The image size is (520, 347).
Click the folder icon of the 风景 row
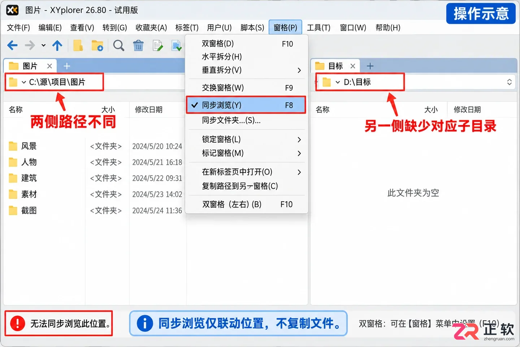[13, 146]
